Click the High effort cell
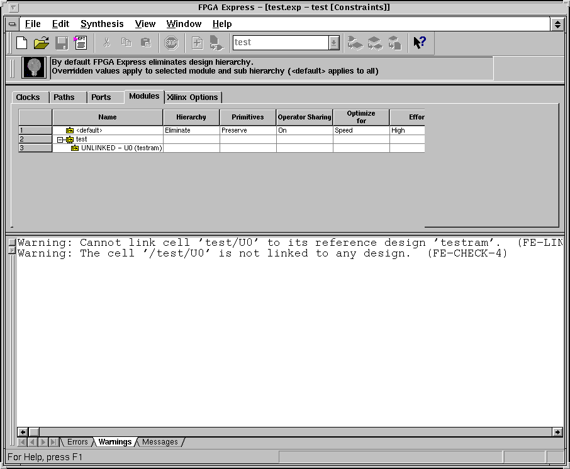Screen dimensions: 570x469 [407, 130]
